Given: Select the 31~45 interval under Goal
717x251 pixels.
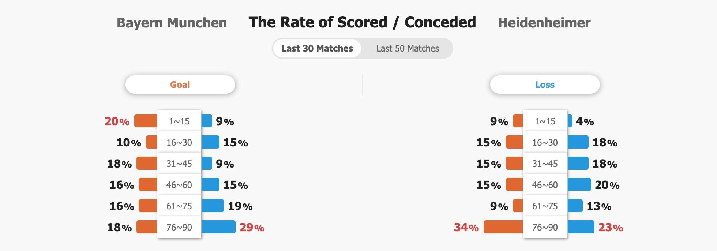Looking at the screenshot, I should tap(179, 164).
